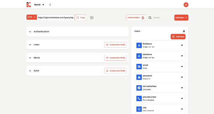Click the isEmailVerified checkbox icon
The width and height of the screenshot is (214, 114).
click(139, 88)
